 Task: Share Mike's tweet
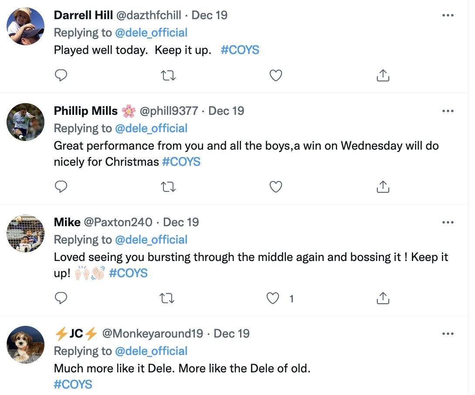point(383,298)
